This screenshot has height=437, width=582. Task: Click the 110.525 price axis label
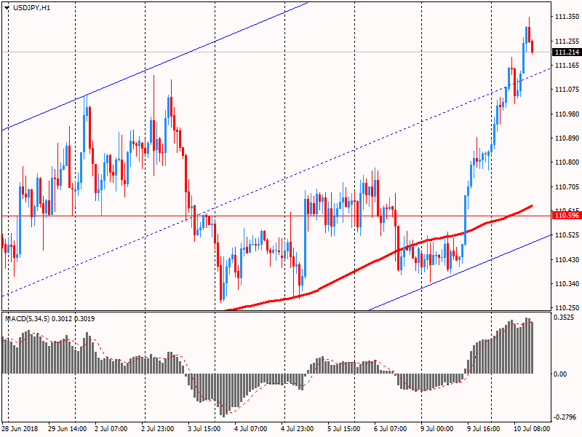[x=567, y=235]
